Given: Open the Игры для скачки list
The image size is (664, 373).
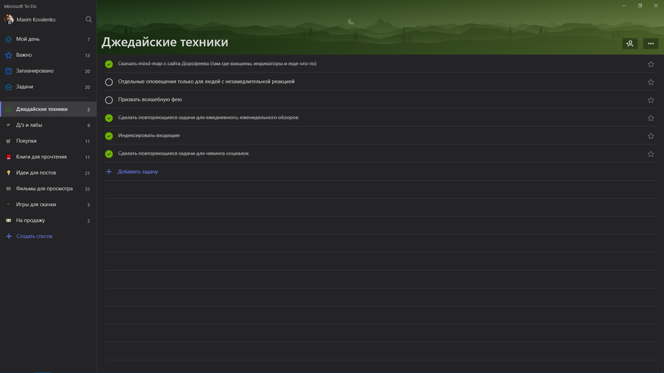Looking at the screenshot, I should coord(48,204).
